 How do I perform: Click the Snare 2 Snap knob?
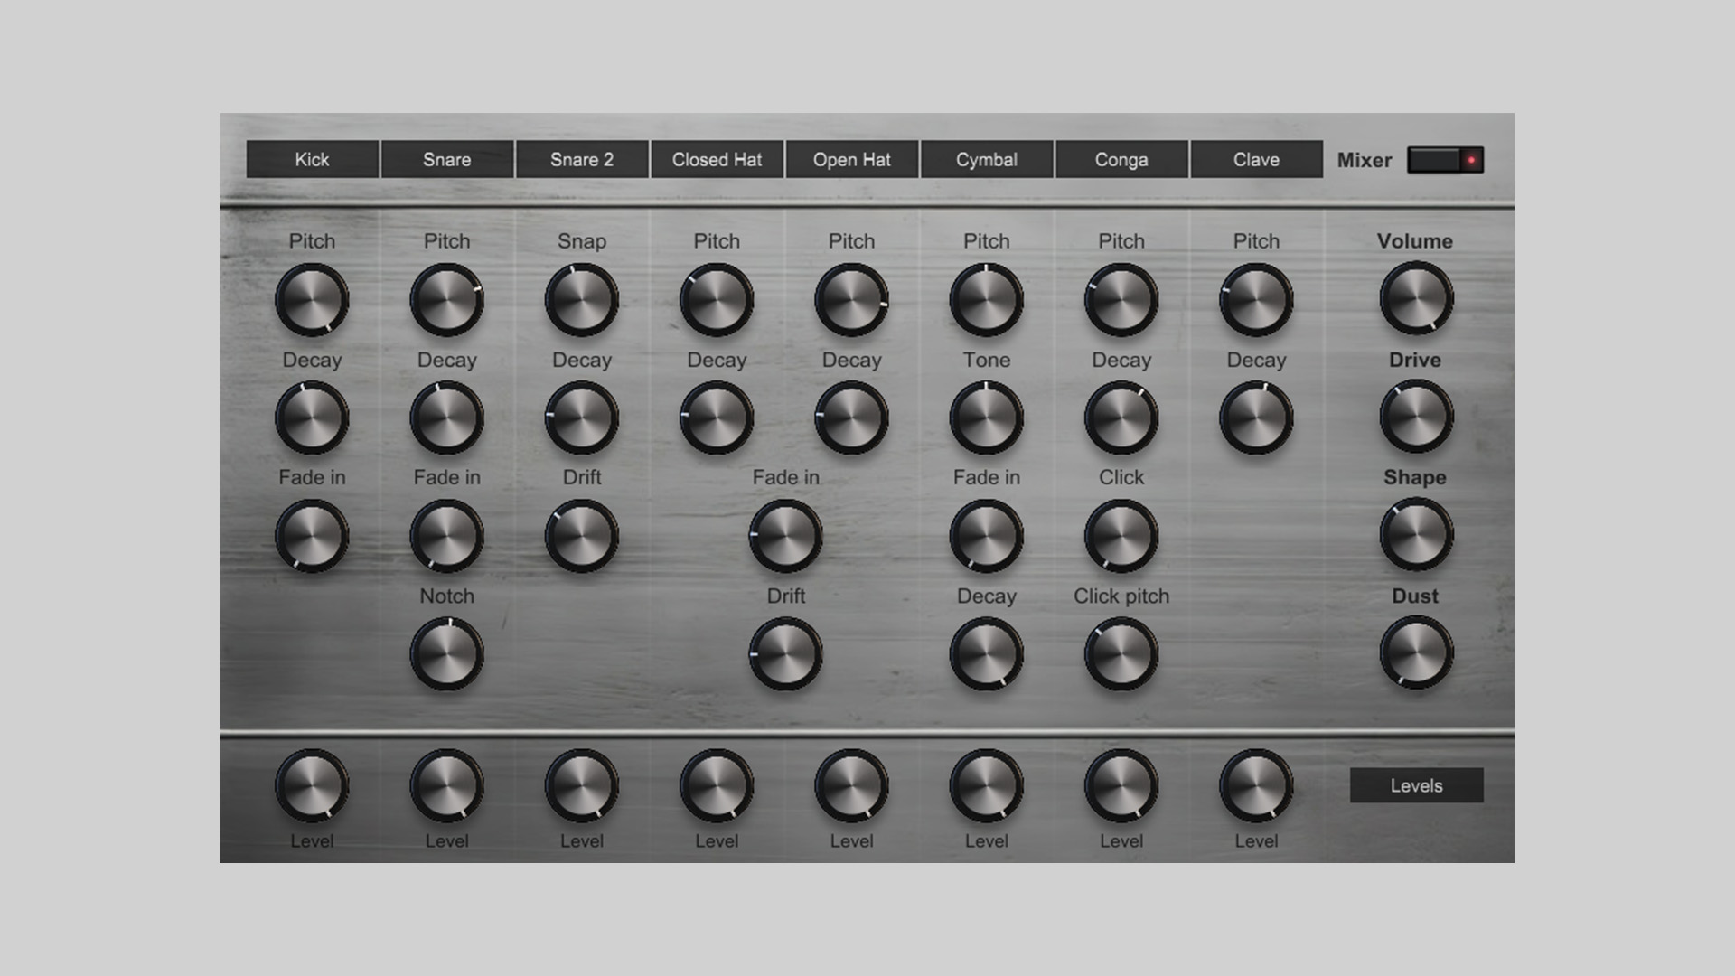tap(581, 300)
